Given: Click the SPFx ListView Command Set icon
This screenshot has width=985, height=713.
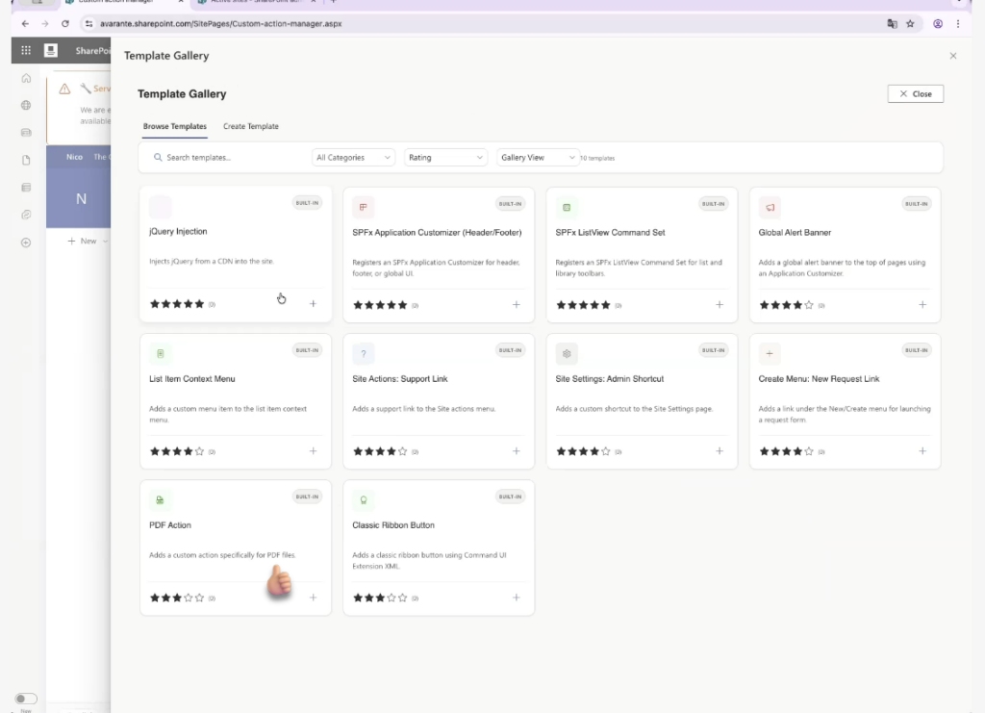Looking at the screenshot, I should (x=567, y=207).
